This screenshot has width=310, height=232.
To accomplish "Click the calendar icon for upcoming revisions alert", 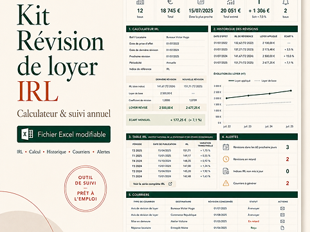I will click(x=226, y=147).
